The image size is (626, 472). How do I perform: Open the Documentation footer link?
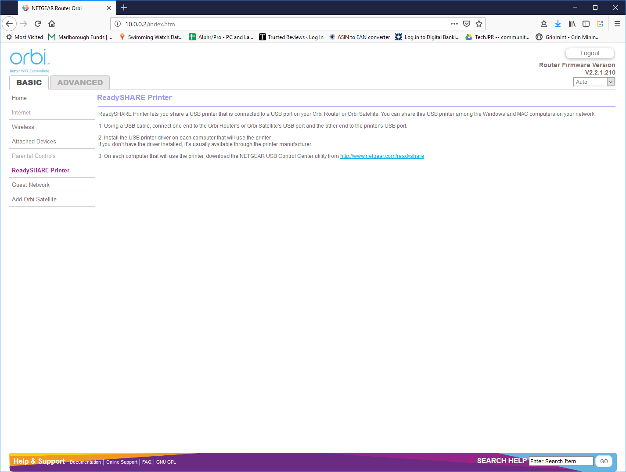(x=85, y=462)
